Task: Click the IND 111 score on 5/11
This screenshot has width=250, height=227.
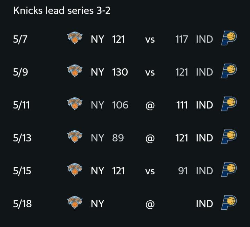Action: pos(194,105)
